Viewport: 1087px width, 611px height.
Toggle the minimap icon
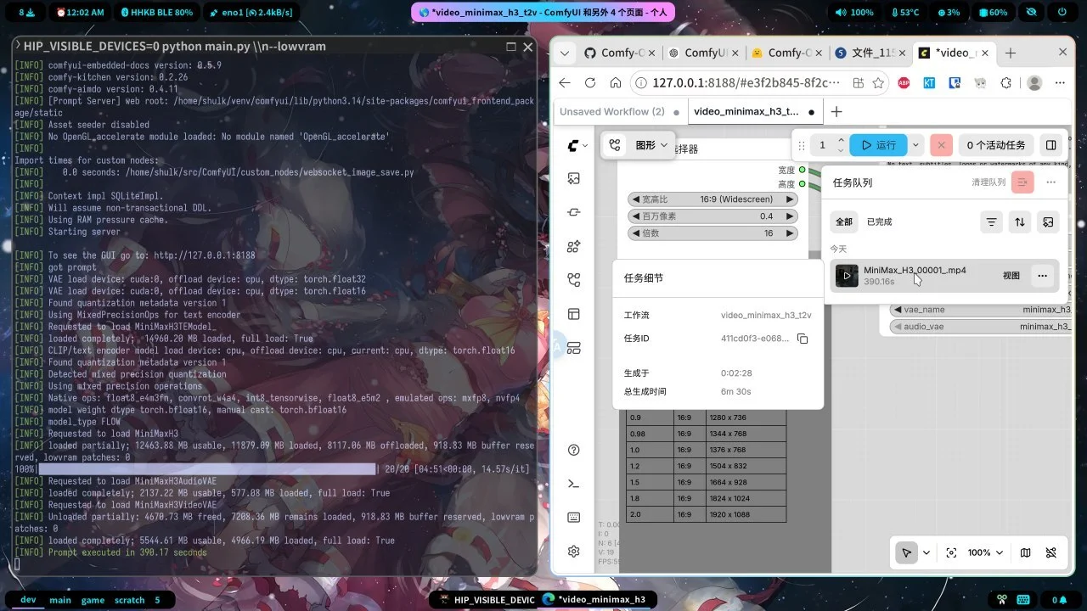1025,552
